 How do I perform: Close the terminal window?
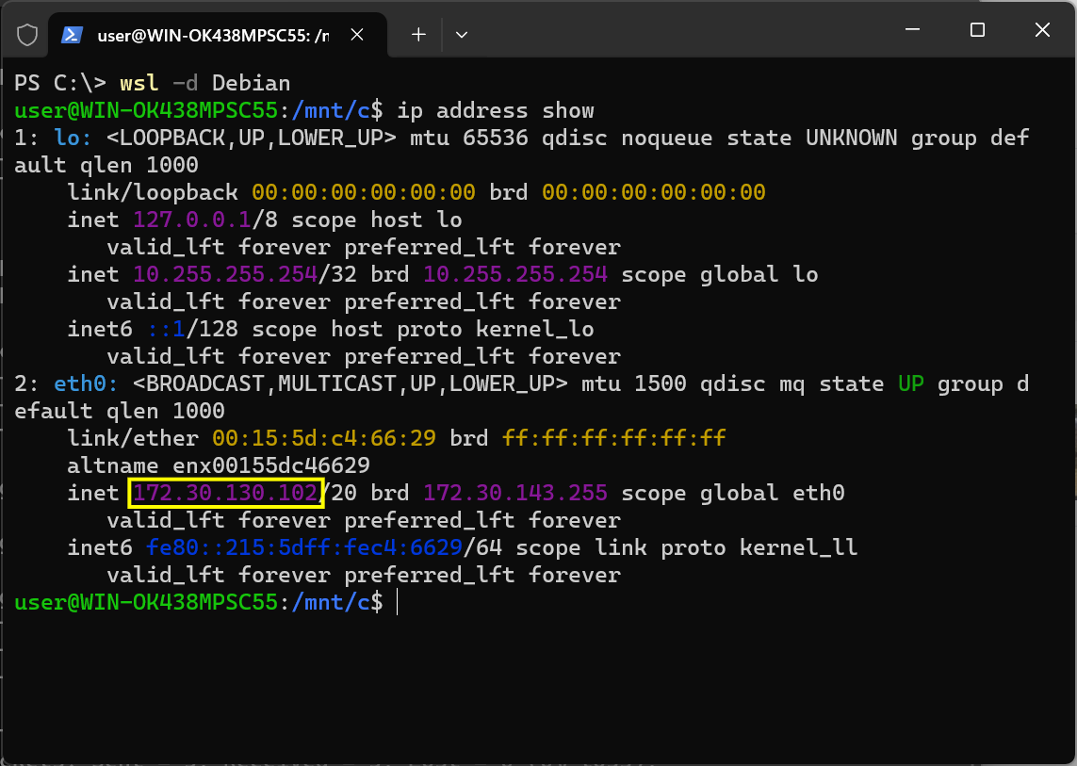(x=1042, y=29)
